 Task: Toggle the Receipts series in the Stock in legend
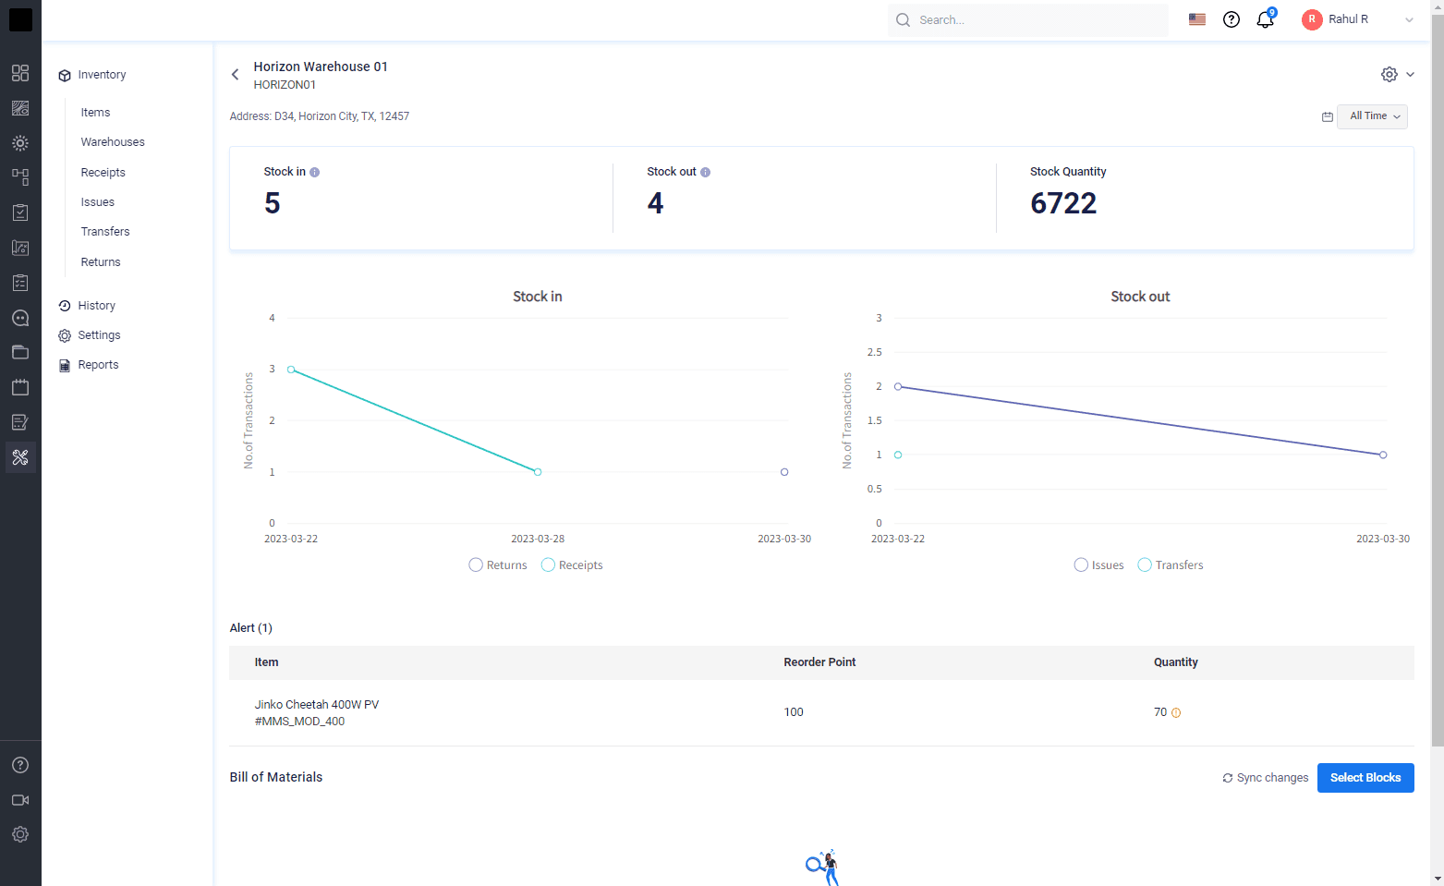coord(572,565)
